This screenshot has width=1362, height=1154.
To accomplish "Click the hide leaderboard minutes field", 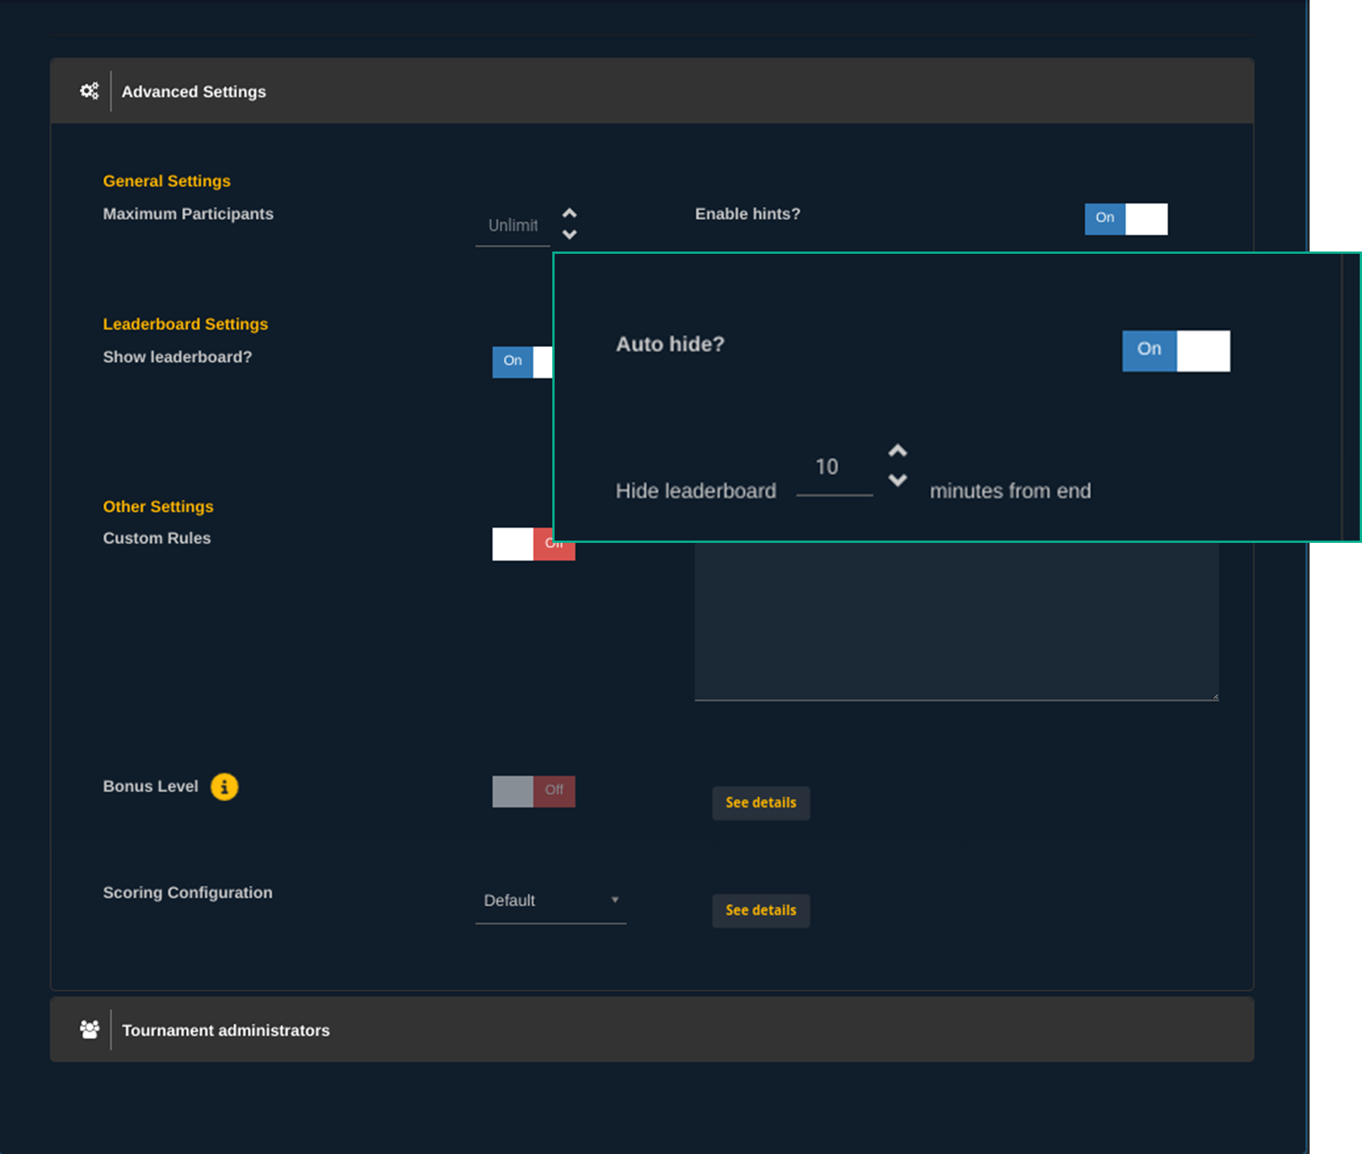I will (x=834, y=469).
